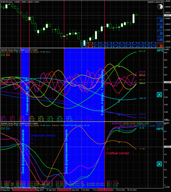Click the AIASM expert smiley icon

click(162, 2)
